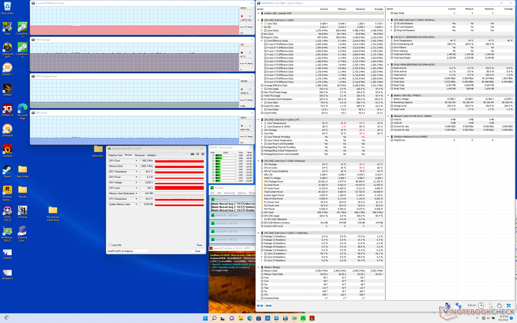Click the GPU-Z screenshot camera icon
517x323 pixels.
[192, 154]
